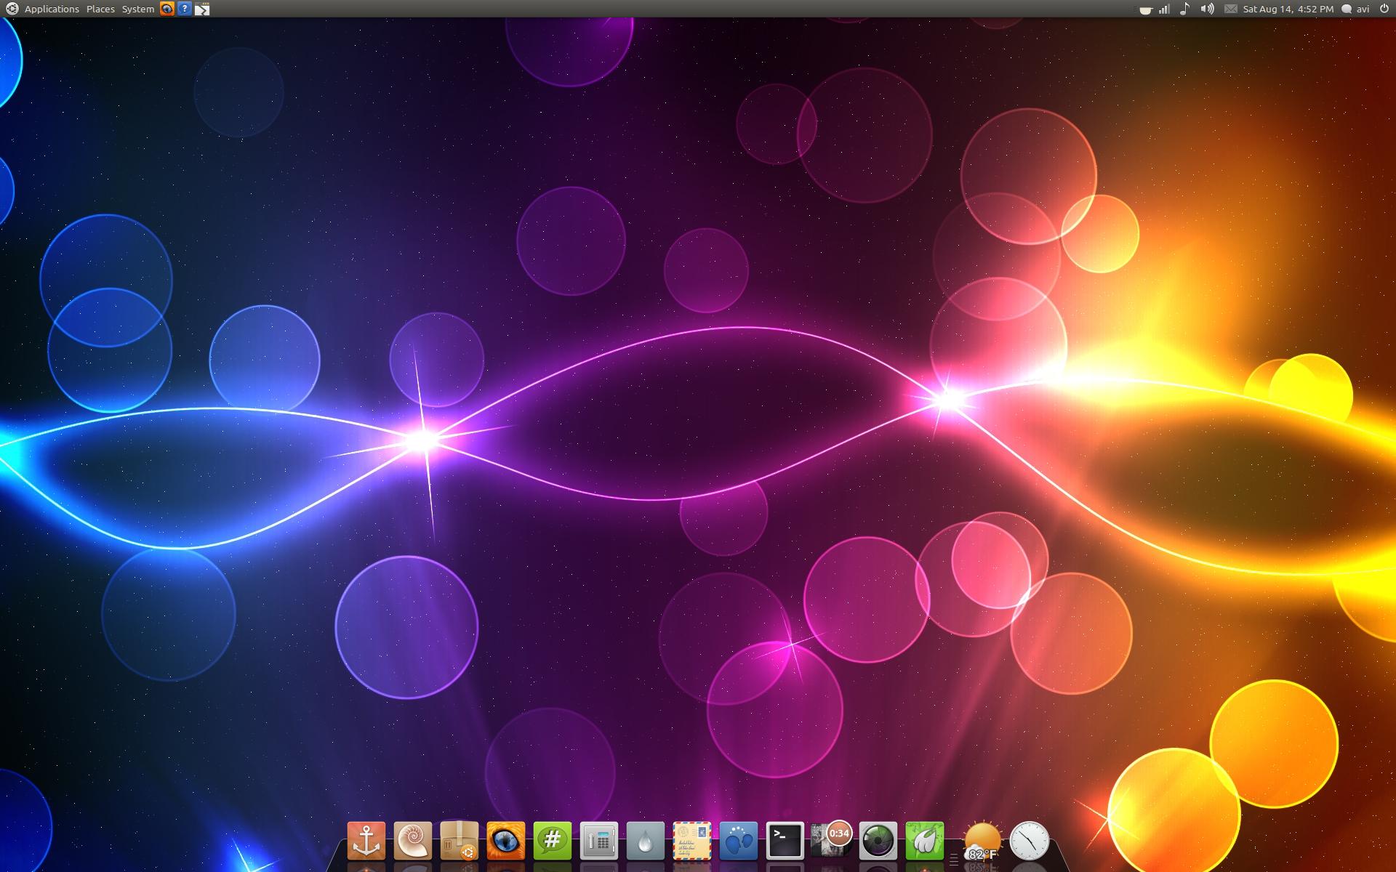This screenshot has height=872, width=1396.
Task: Open the Places menu
Action: [x=100, y=9]
